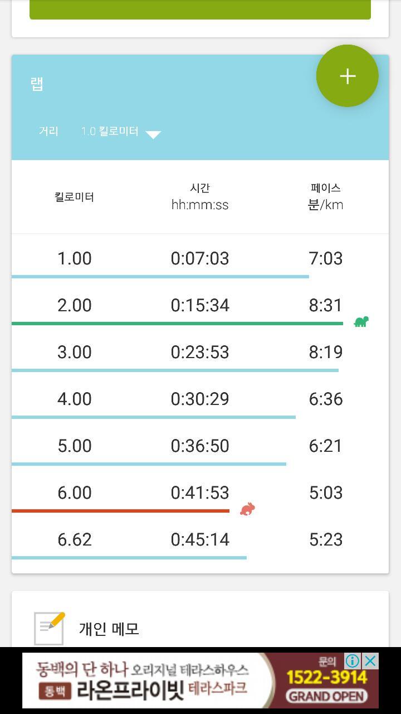Open the 개인 메모 section
The image size is (401, 714).
click(109, 629)
